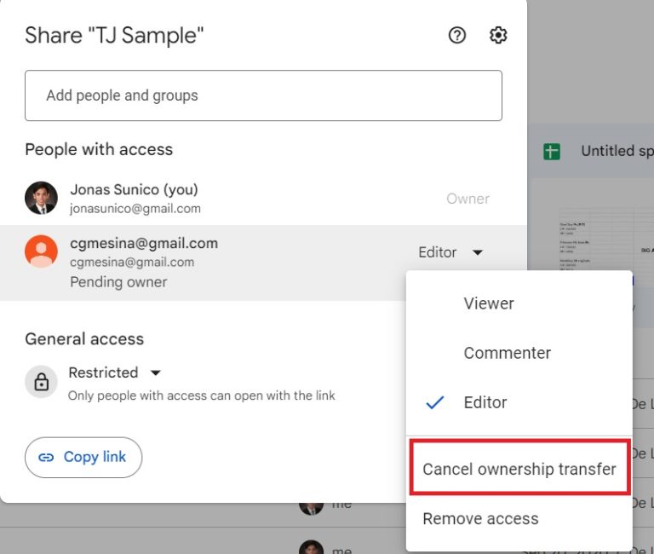Click the Untitled spreadsheet file name
Viewport: 654px width, 554px height.
[617, 151]
